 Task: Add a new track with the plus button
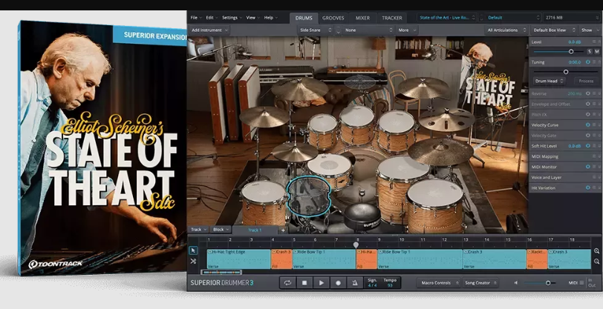tap(283, 230)
